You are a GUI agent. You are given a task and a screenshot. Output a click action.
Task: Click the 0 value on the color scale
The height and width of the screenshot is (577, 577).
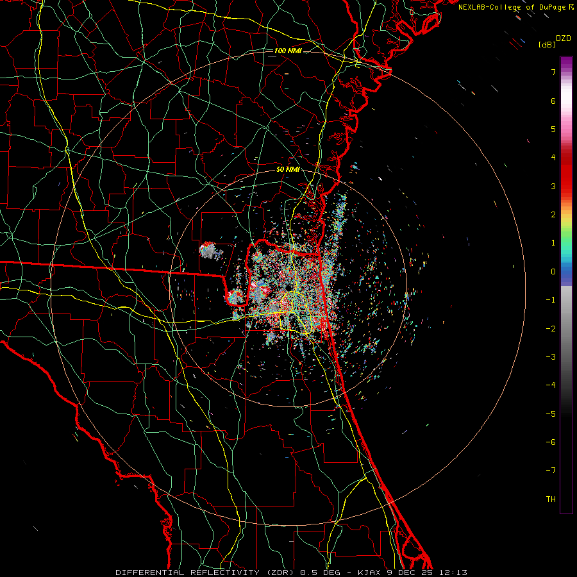click(x=553, y=272)
